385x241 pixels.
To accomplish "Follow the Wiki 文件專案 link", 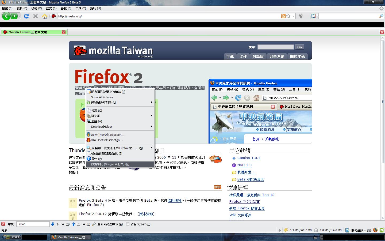I will pyautogui.click(x=240, y=215).
